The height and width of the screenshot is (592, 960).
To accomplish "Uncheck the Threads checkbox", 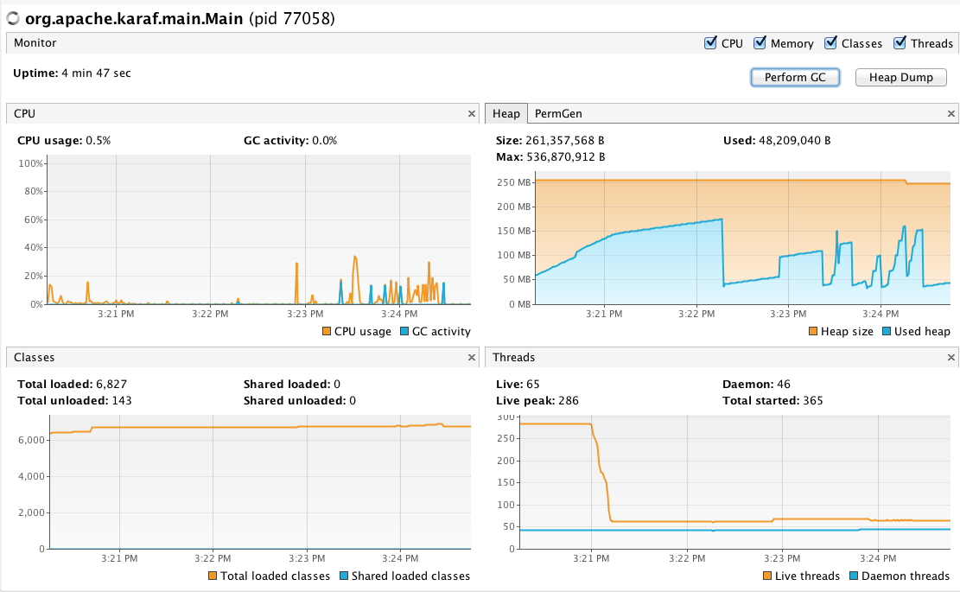I will (900, 43).
